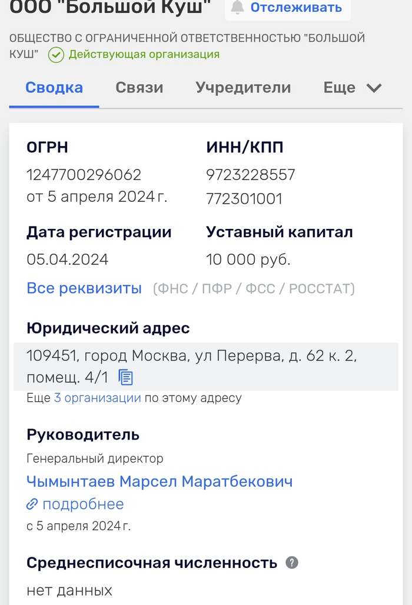The image size is (412, 605).
Task: Select the ИНН value 9723228557
Action: (251, 175)
